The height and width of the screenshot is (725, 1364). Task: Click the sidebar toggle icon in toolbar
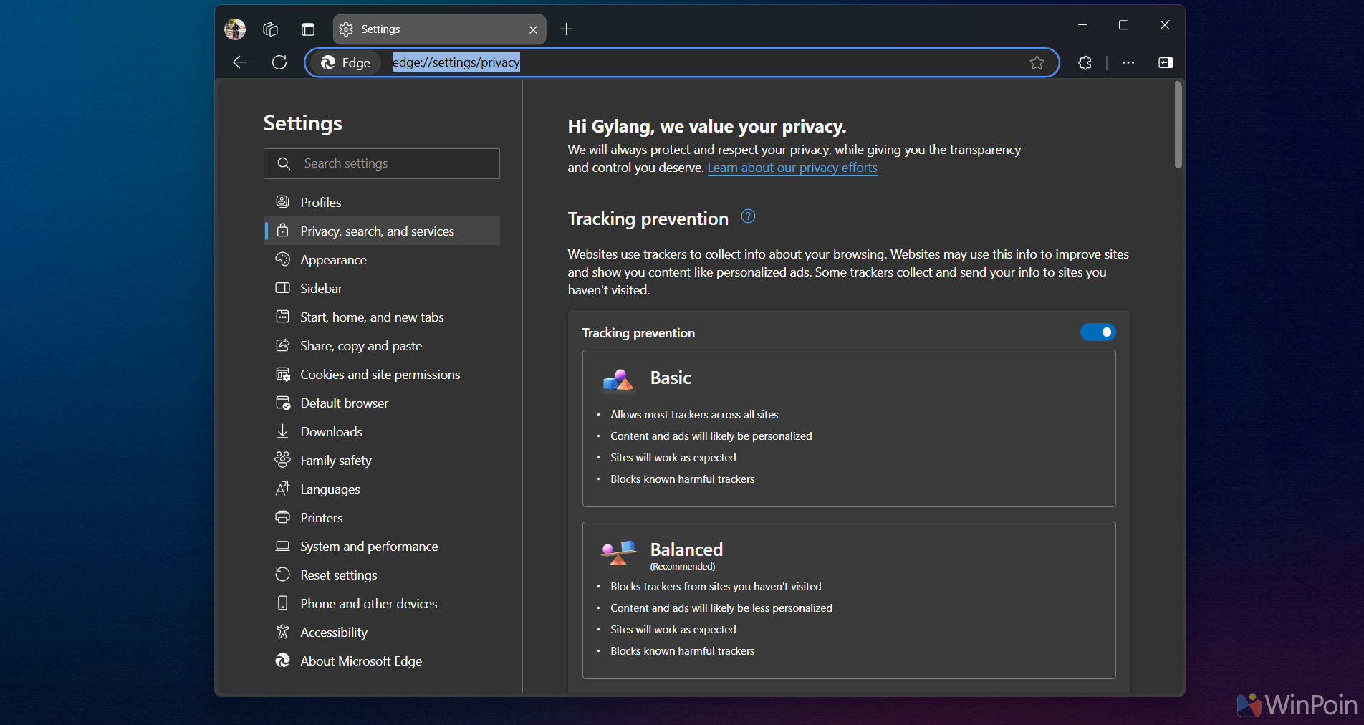[x=1166, y=63]
